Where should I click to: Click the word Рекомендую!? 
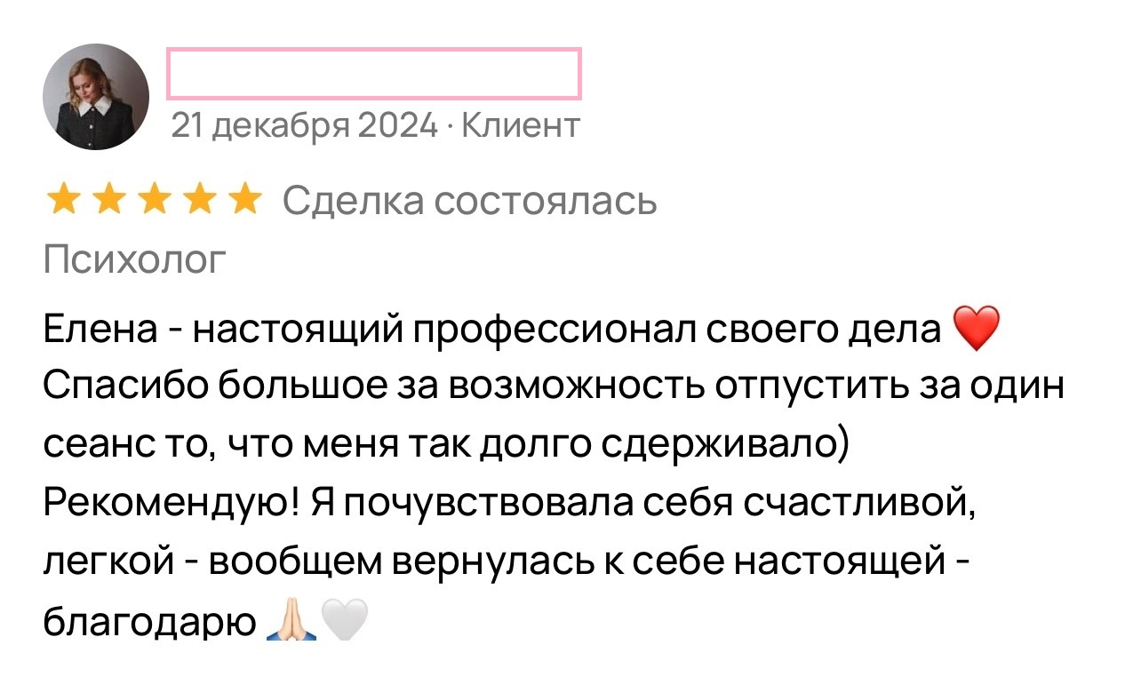(x=170, y=505)
